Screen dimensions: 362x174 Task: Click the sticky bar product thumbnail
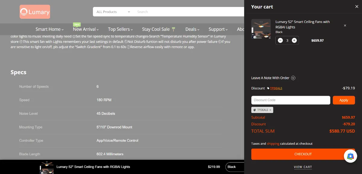(47, 168)
